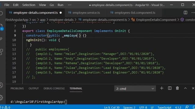Click 'EmployeeDetailsComponent' in the class declaration
Image resolution: width=195 pixels, height=109 pixels.
coord(69,31)
